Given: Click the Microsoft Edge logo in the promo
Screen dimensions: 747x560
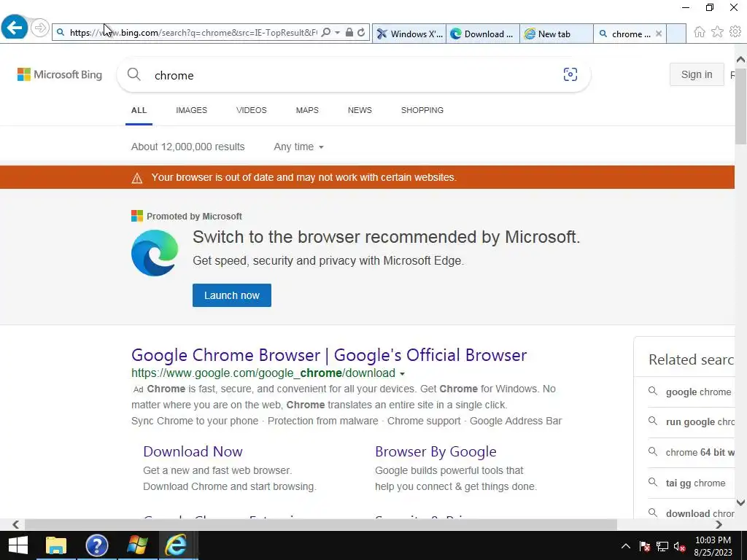Looking at the screenshot, I should [x=155, y=253].
